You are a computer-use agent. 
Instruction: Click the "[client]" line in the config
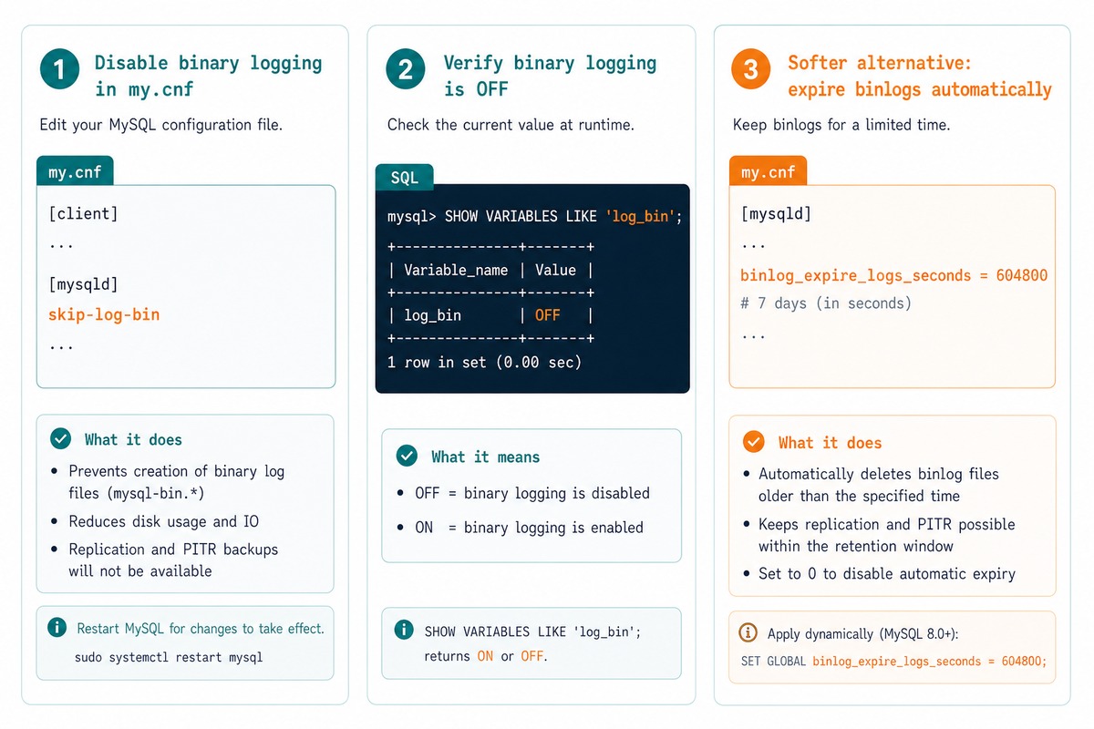tap(83, 214)
